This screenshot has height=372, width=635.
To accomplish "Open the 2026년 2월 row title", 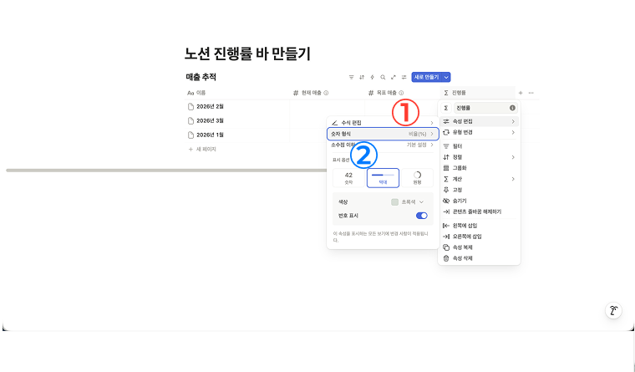I will tap(211, 106).
